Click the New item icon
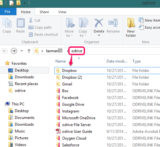Screen dimensions: 160x147 141,20
